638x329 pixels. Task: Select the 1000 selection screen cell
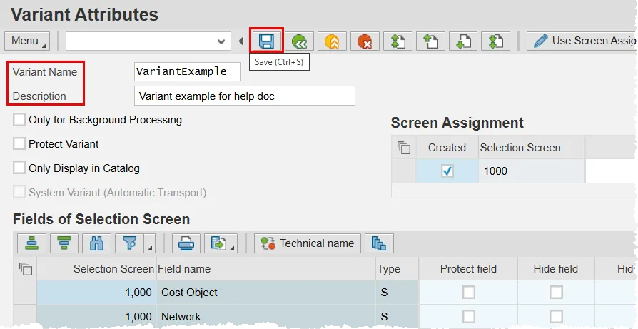pos(532,171)
